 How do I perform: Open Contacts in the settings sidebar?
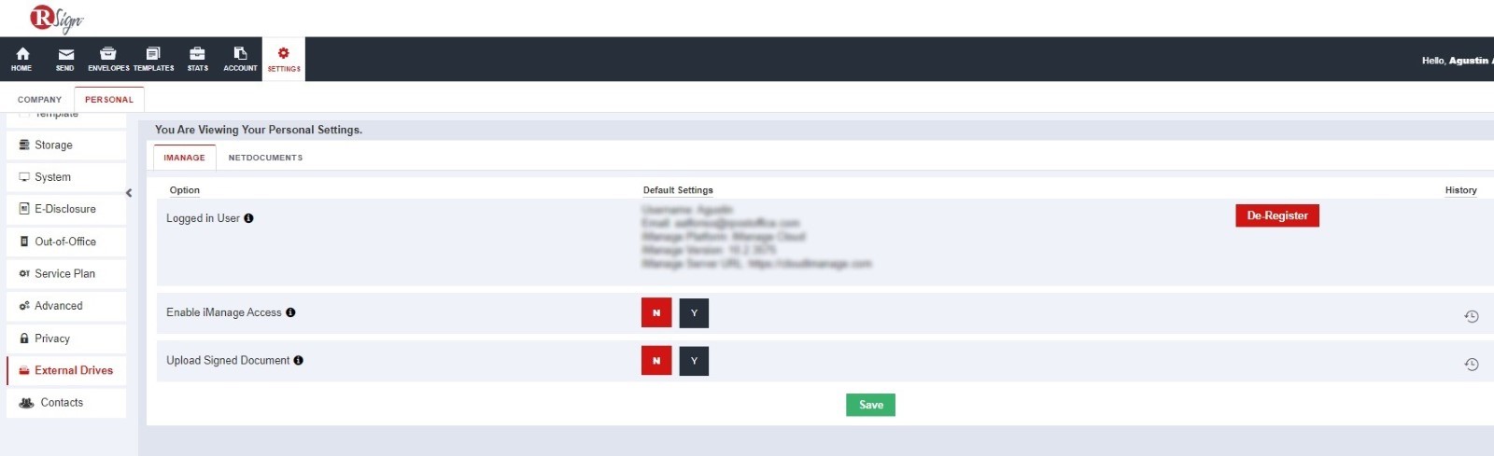click(62, 403)
